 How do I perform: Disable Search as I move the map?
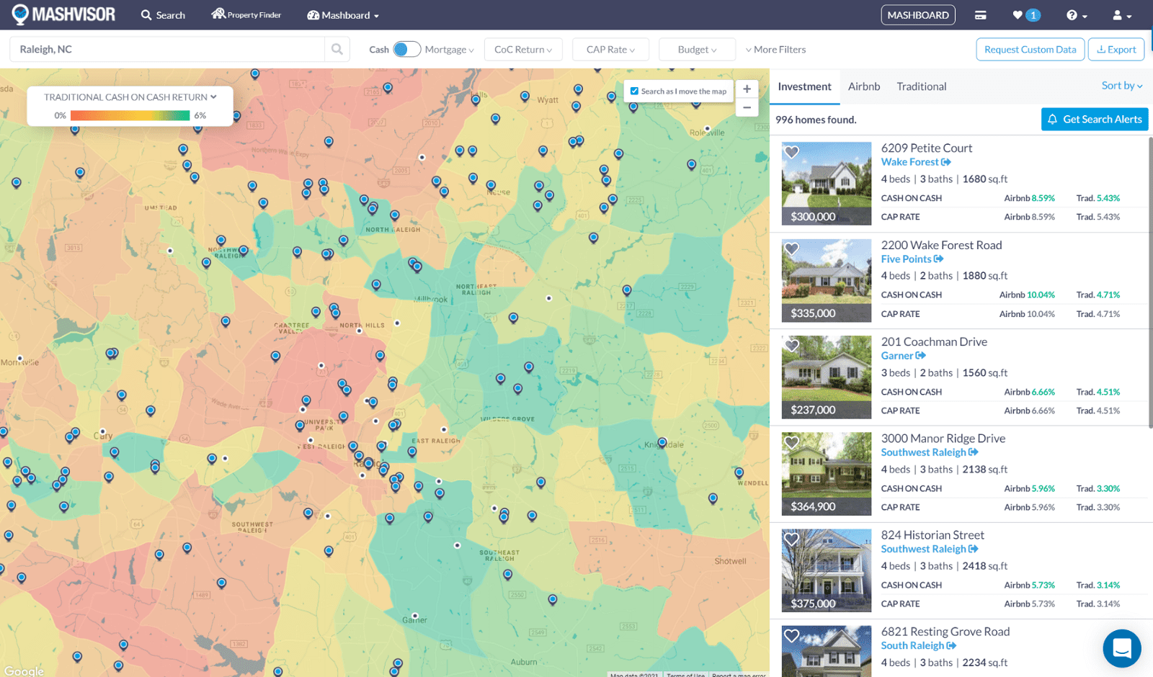click(633, 91)
